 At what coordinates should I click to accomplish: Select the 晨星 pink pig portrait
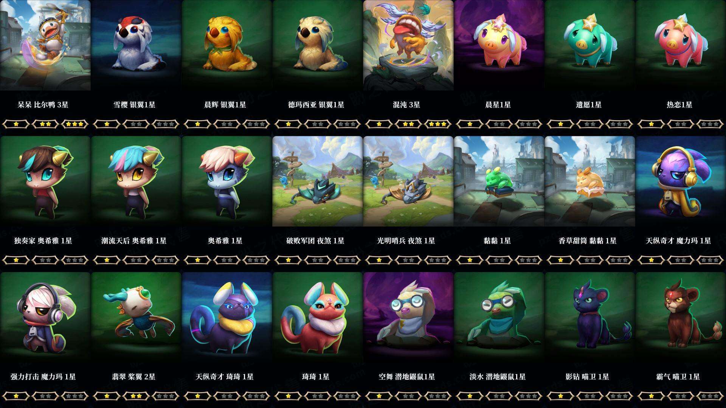(x=499, y=45)
